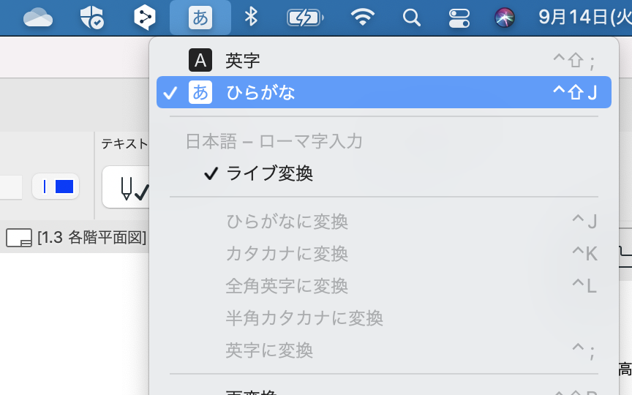The height and width of the screenshot is (395, 632).
Task: Open the Bluetooth menu
Action: [251, 18]
